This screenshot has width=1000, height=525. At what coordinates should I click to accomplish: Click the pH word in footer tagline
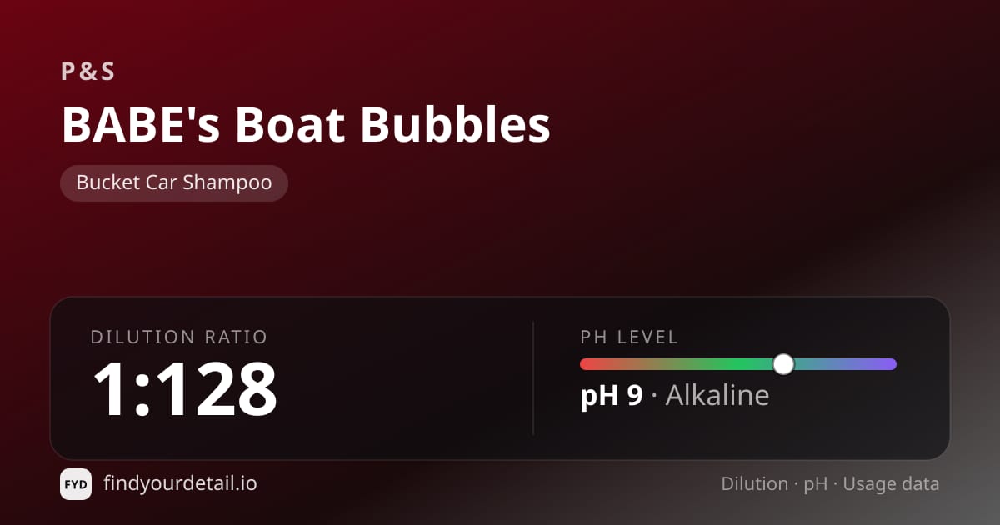(x=816, y=484)
